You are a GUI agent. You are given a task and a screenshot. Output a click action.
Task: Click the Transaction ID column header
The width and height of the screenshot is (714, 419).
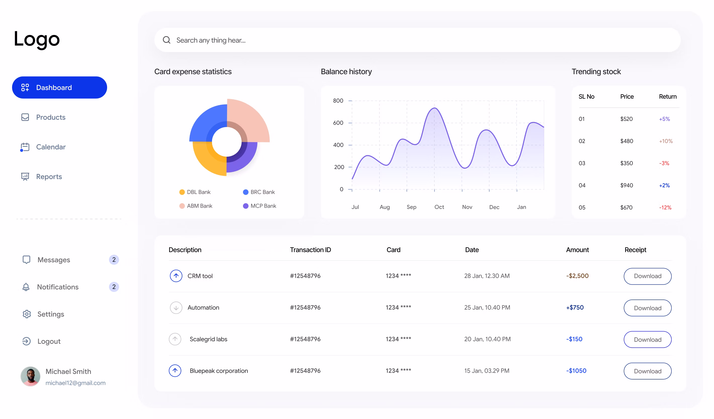coord(310,250)
